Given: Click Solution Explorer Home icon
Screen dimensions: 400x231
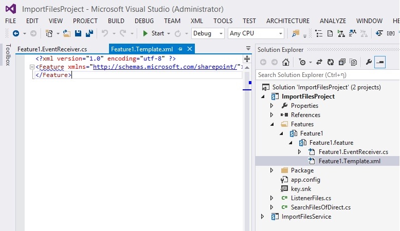Looking at the screenshot, I should pos(286,62).
